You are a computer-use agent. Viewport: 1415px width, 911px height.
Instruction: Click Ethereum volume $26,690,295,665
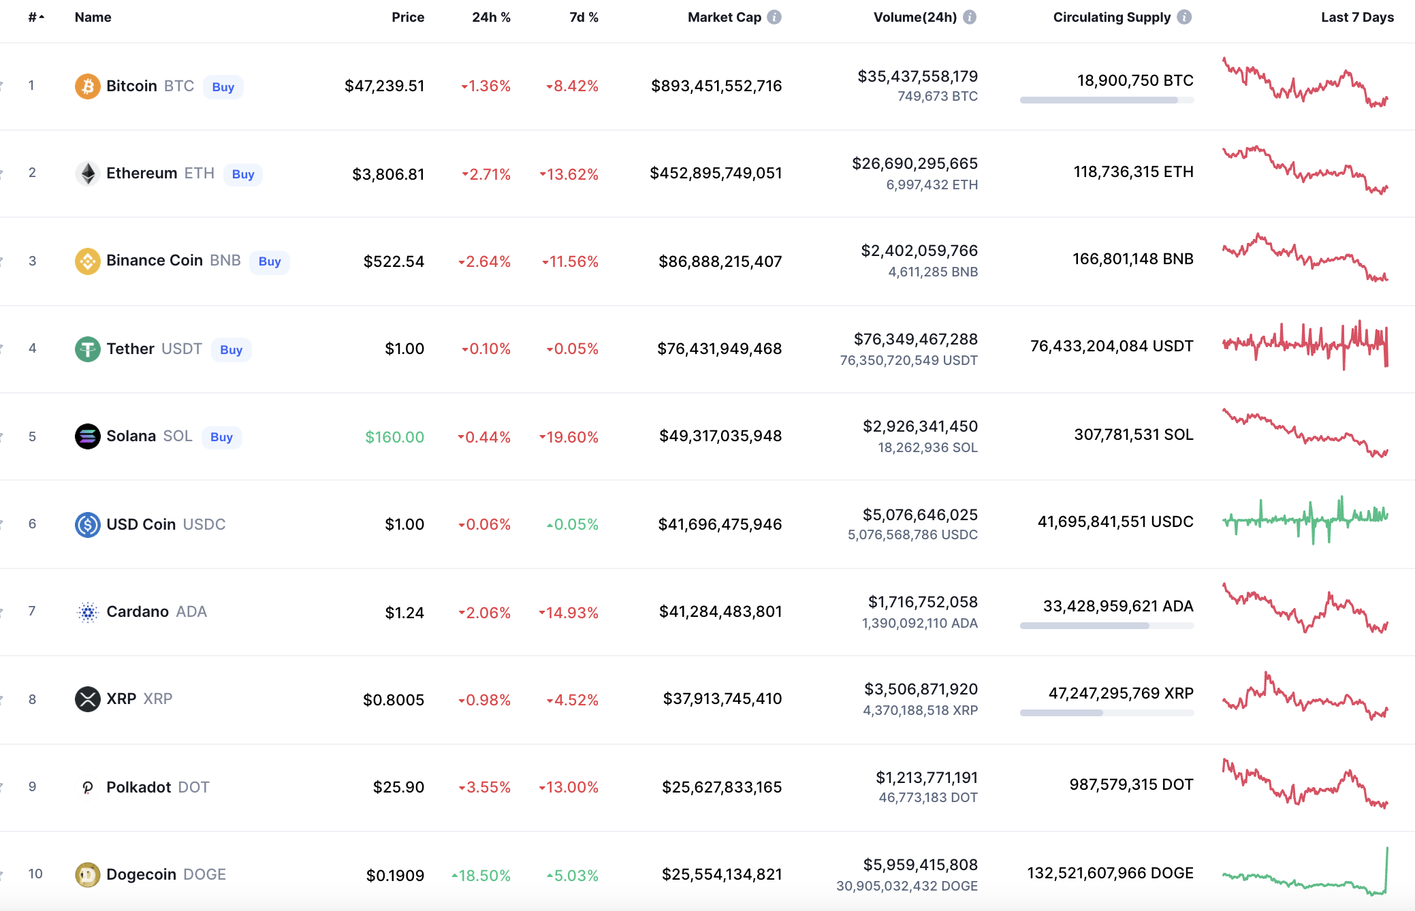point(915,164)
